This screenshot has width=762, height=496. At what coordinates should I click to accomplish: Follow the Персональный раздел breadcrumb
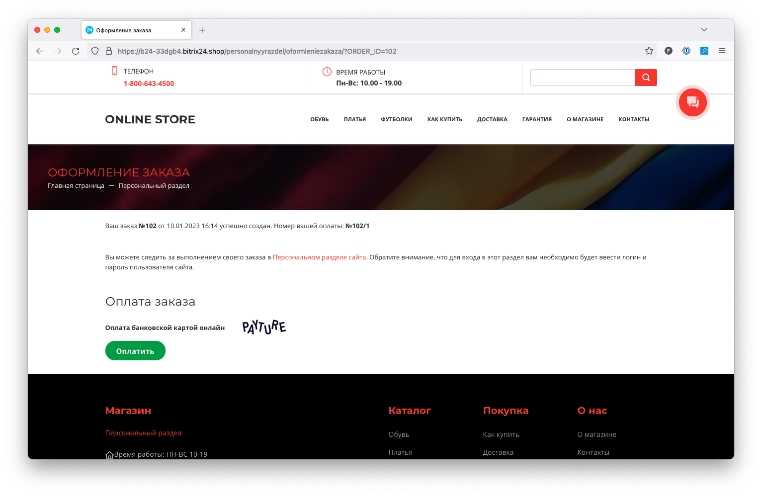click(x=154, y=185)
